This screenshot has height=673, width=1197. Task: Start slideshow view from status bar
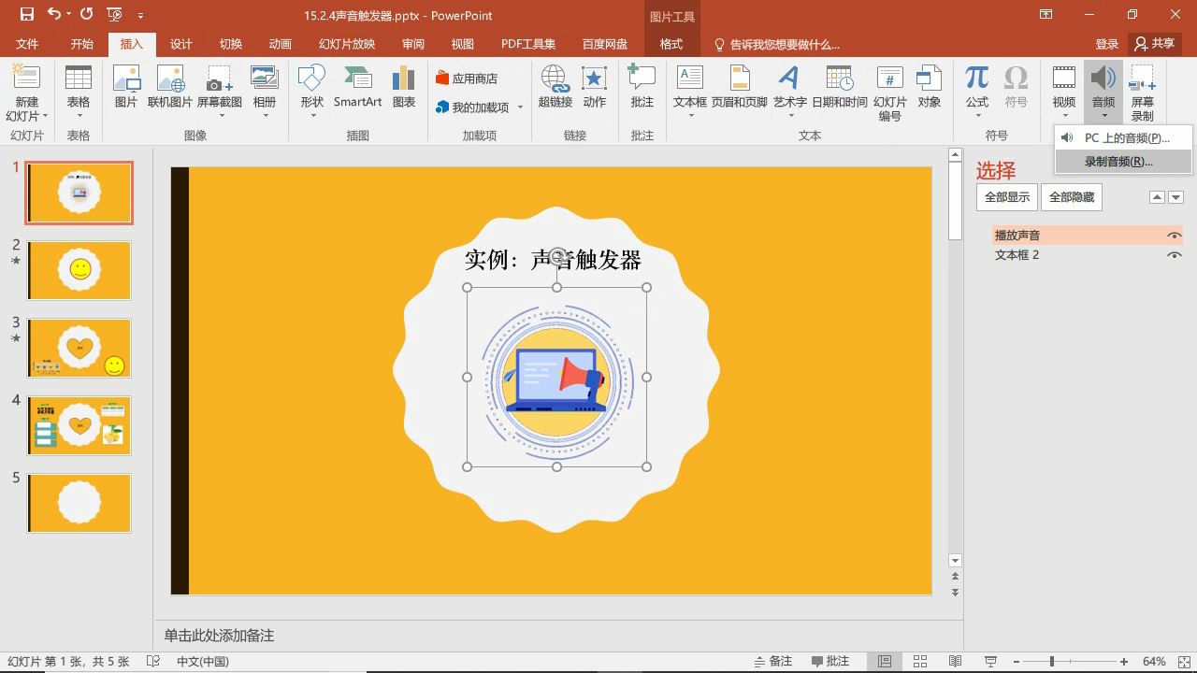coord(990,661)
